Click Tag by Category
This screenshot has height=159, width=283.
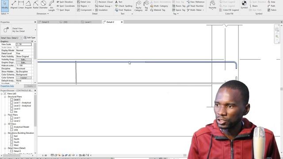138,6
